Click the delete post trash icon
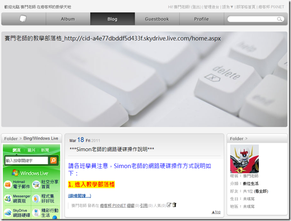291x221 pixels. pos(174,205)
